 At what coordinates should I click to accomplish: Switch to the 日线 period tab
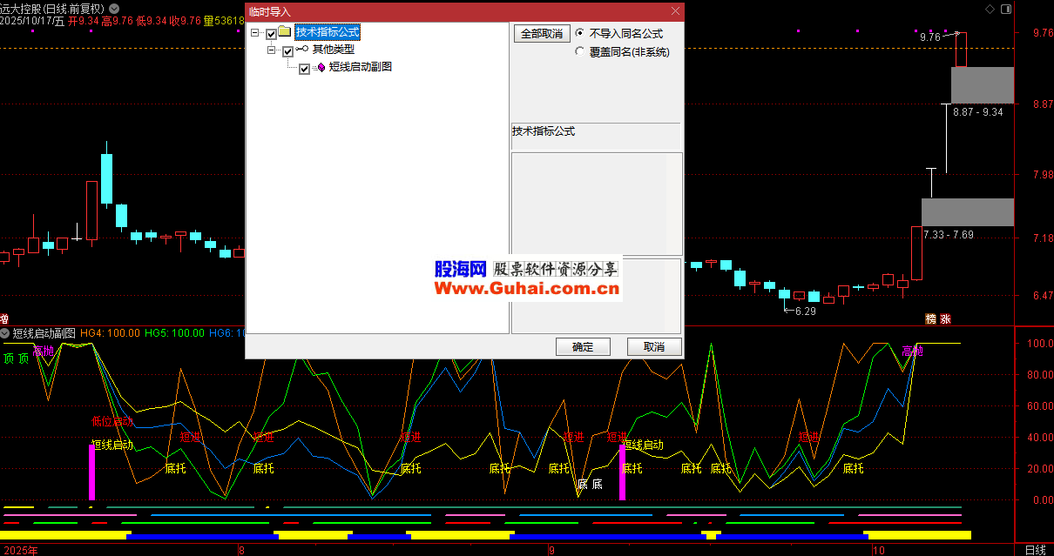click(1035, 550)
